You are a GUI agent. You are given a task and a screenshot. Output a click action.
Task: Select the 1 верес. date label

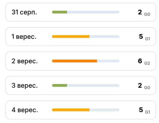24,37
